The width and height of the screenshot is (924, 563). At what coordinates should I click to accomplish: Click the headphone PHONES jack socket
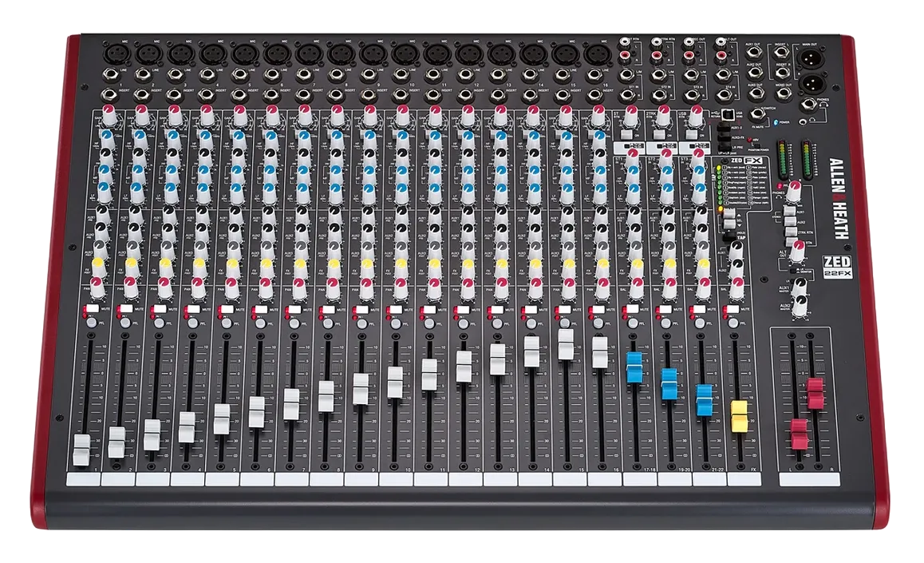pyautogui.click(x=808, y=105)
